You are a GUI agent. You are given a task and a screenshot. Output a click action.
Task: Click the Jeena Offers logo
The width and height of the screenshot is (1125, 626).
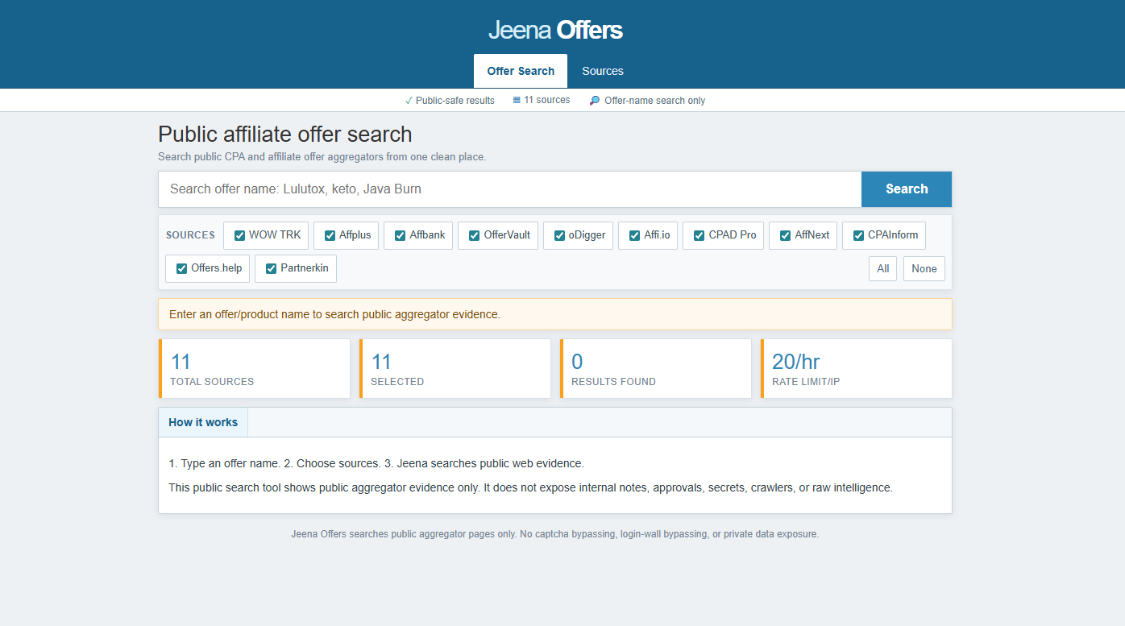(555, 31)
